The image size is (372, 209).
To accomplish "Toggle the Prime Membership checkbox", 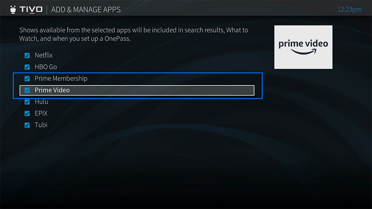I will 27,79.
